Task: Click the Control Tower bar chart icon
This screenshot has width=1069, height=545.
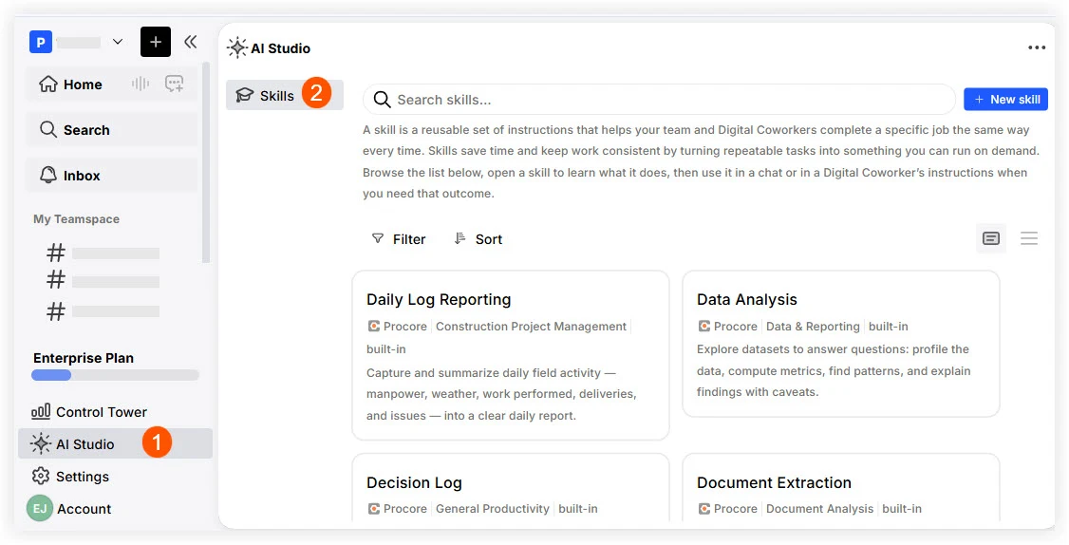Action: coord(41,411)
